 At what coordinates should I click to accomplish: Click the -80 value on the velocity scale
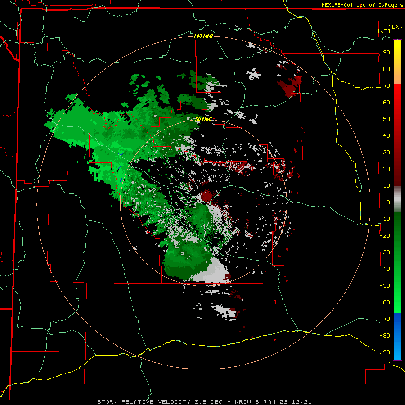click(385, 336)
